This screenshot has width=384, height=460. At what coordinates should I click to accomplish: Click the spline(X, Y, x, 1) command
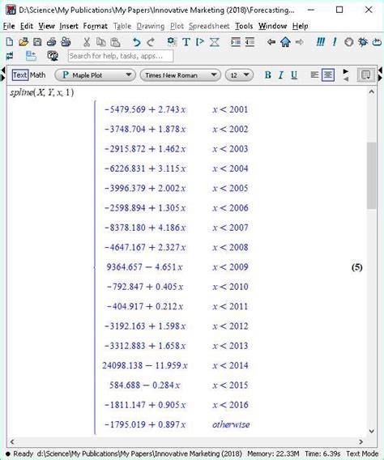click(42, 92)
